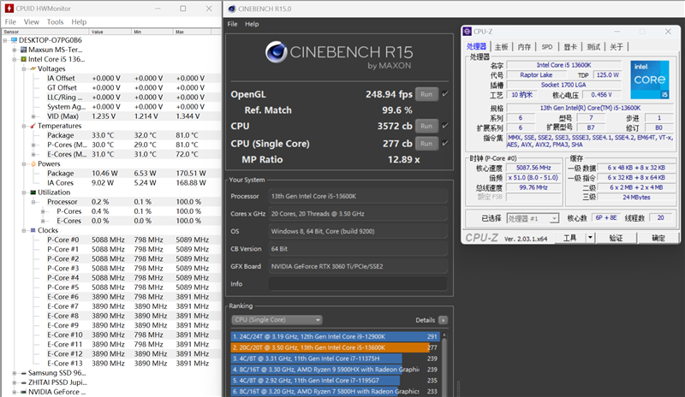Click the Voltages lightning icon

(33, 69)
